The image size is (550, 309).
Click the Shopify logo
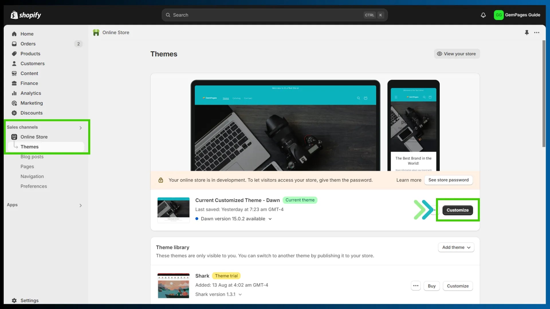click(26, 15)
